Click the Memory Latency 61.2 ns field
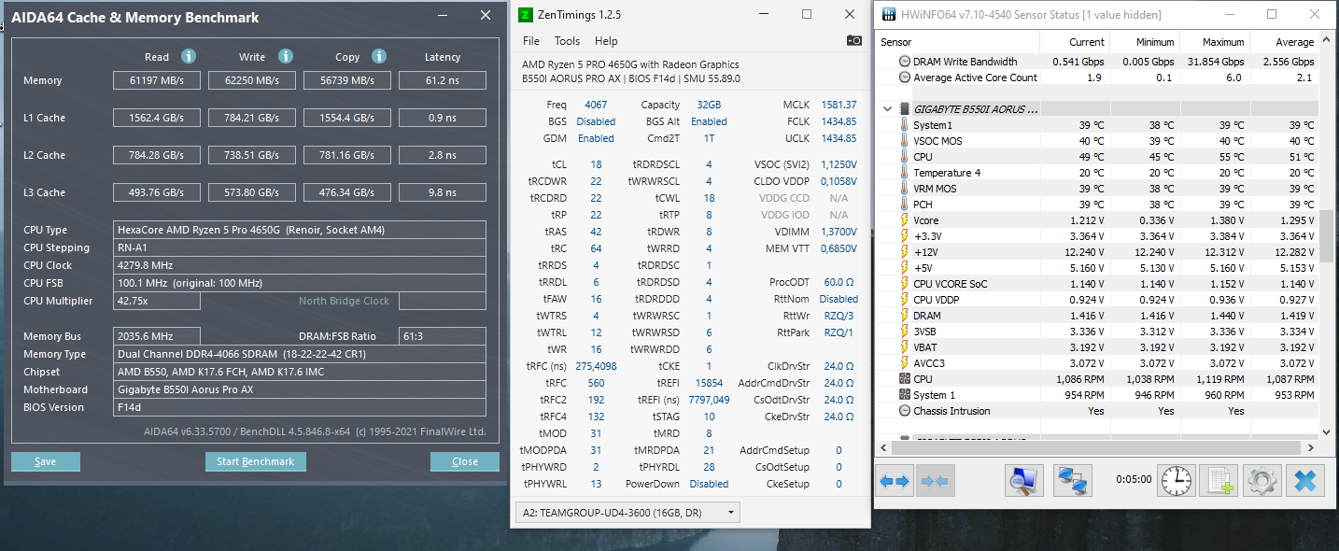The image size is (1339, 551). coord(443,80)
